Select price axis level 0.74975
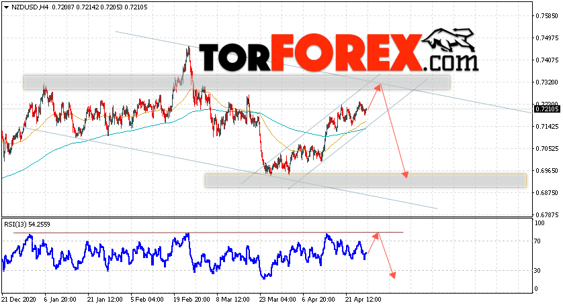Screen dimensions: 563x307 (x=547, y=38)
